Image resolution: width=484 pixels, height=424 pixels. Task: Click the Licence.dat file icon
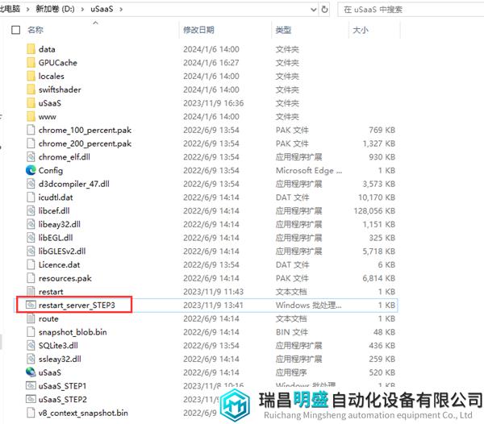(x=31, y=265)
